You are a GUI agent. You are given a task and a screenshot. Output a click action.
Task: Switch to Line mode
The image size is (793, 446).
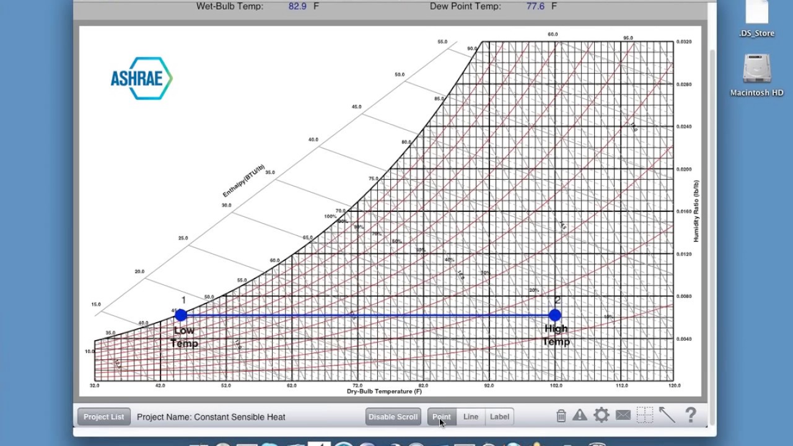[471, 417]
